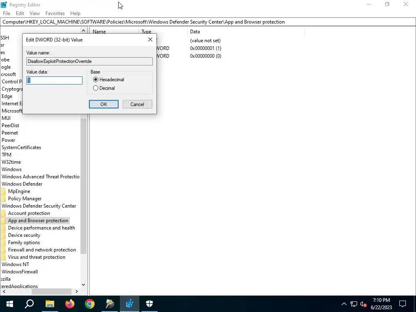The height and width of the screenshot is (312, 416).
Task: Close the Edit DWORD dialog with X
Action: (x=150, y=39)
